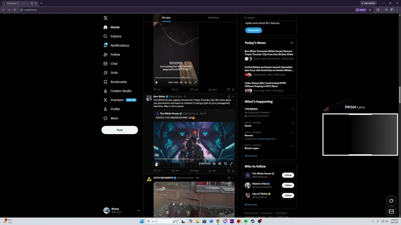Screen dimensions: 401x225
Task: Show more under Who to follow
Action: pos(251,205)
